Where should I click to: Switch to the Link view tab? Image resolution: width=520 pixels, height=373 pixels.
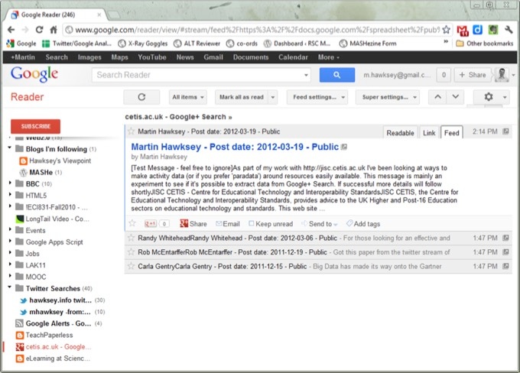429,133
